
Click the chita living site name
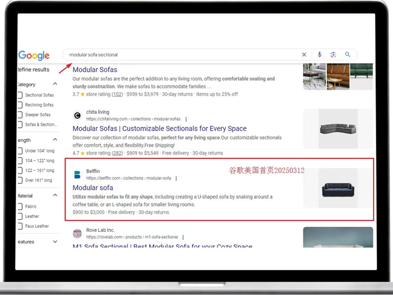coord(98,112)
